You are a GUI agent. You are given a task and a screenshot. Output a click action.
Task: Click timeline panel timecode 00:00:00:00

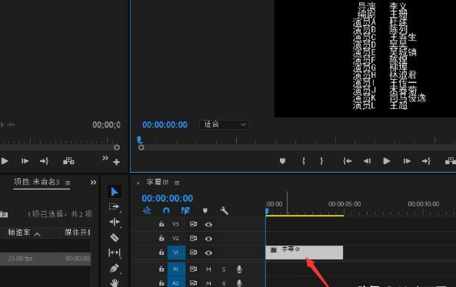click(167, 198)
